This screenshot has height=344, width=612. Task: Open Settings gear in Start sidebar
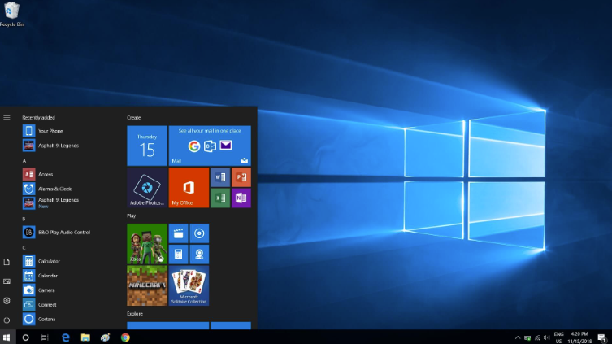click(x=7, y=301)
